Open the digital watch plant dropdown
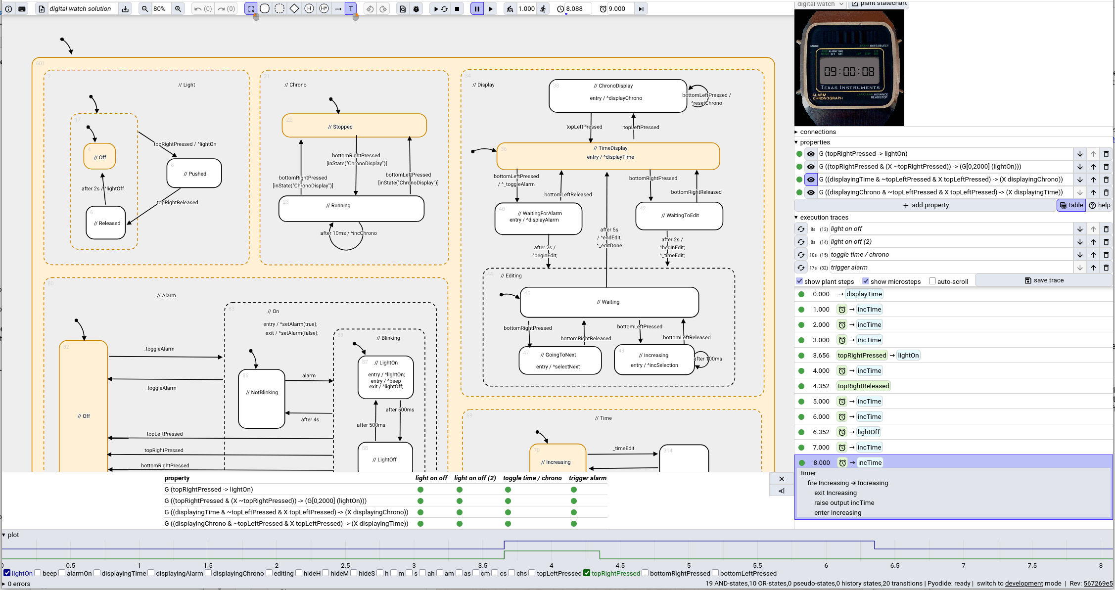The height and width of the screenshot is (590, 1115). point(820,3)
